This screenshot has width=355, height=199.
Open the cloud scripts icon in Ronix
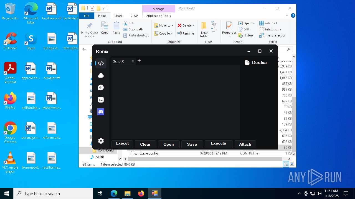pyautogui.click(x=101, y=75)
